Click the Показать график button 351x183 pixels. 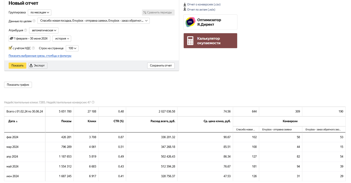[18, 85]
